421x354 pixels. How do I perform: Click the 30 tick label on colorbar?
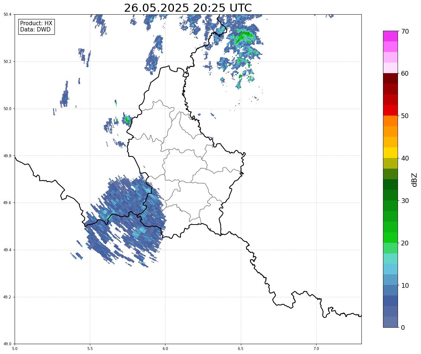pyautogui.click(x=405, y=201)
